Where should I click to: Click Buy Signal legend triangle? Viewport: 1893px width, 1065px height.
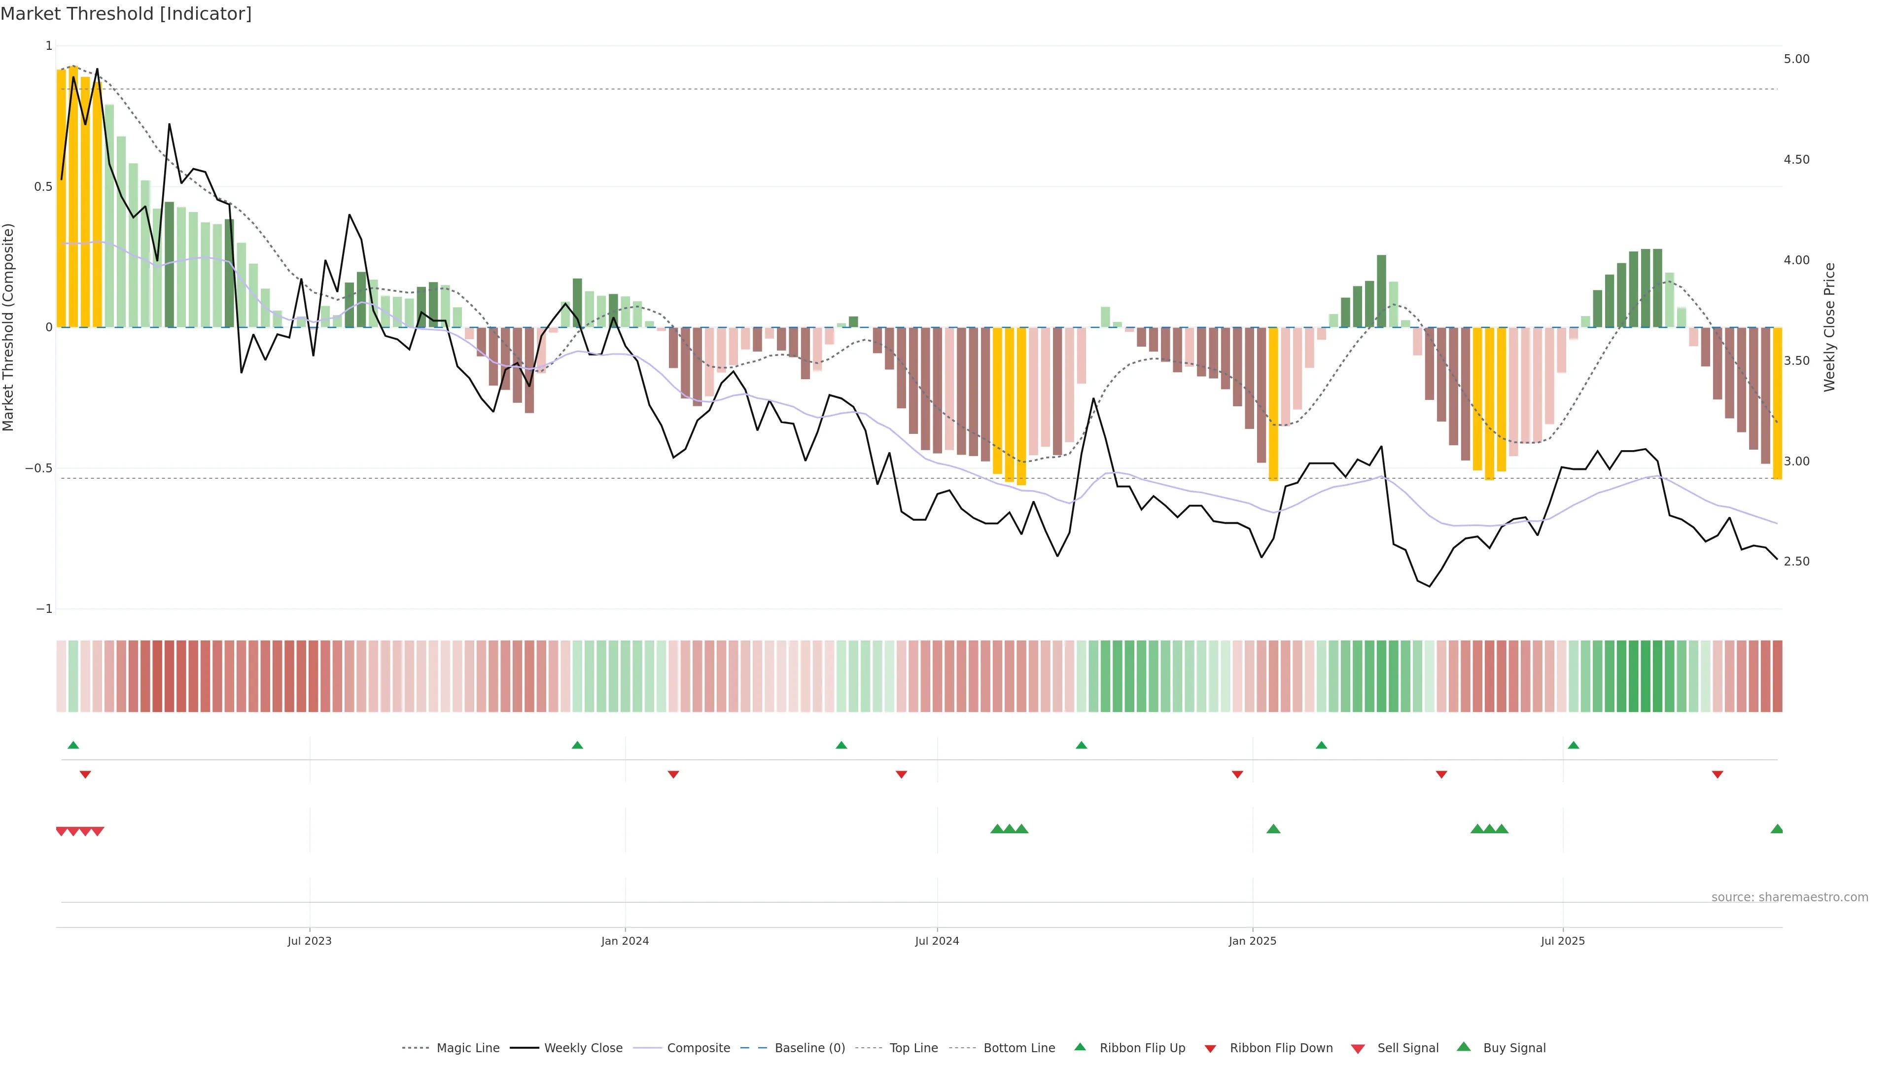[x=1464, y=1047]
